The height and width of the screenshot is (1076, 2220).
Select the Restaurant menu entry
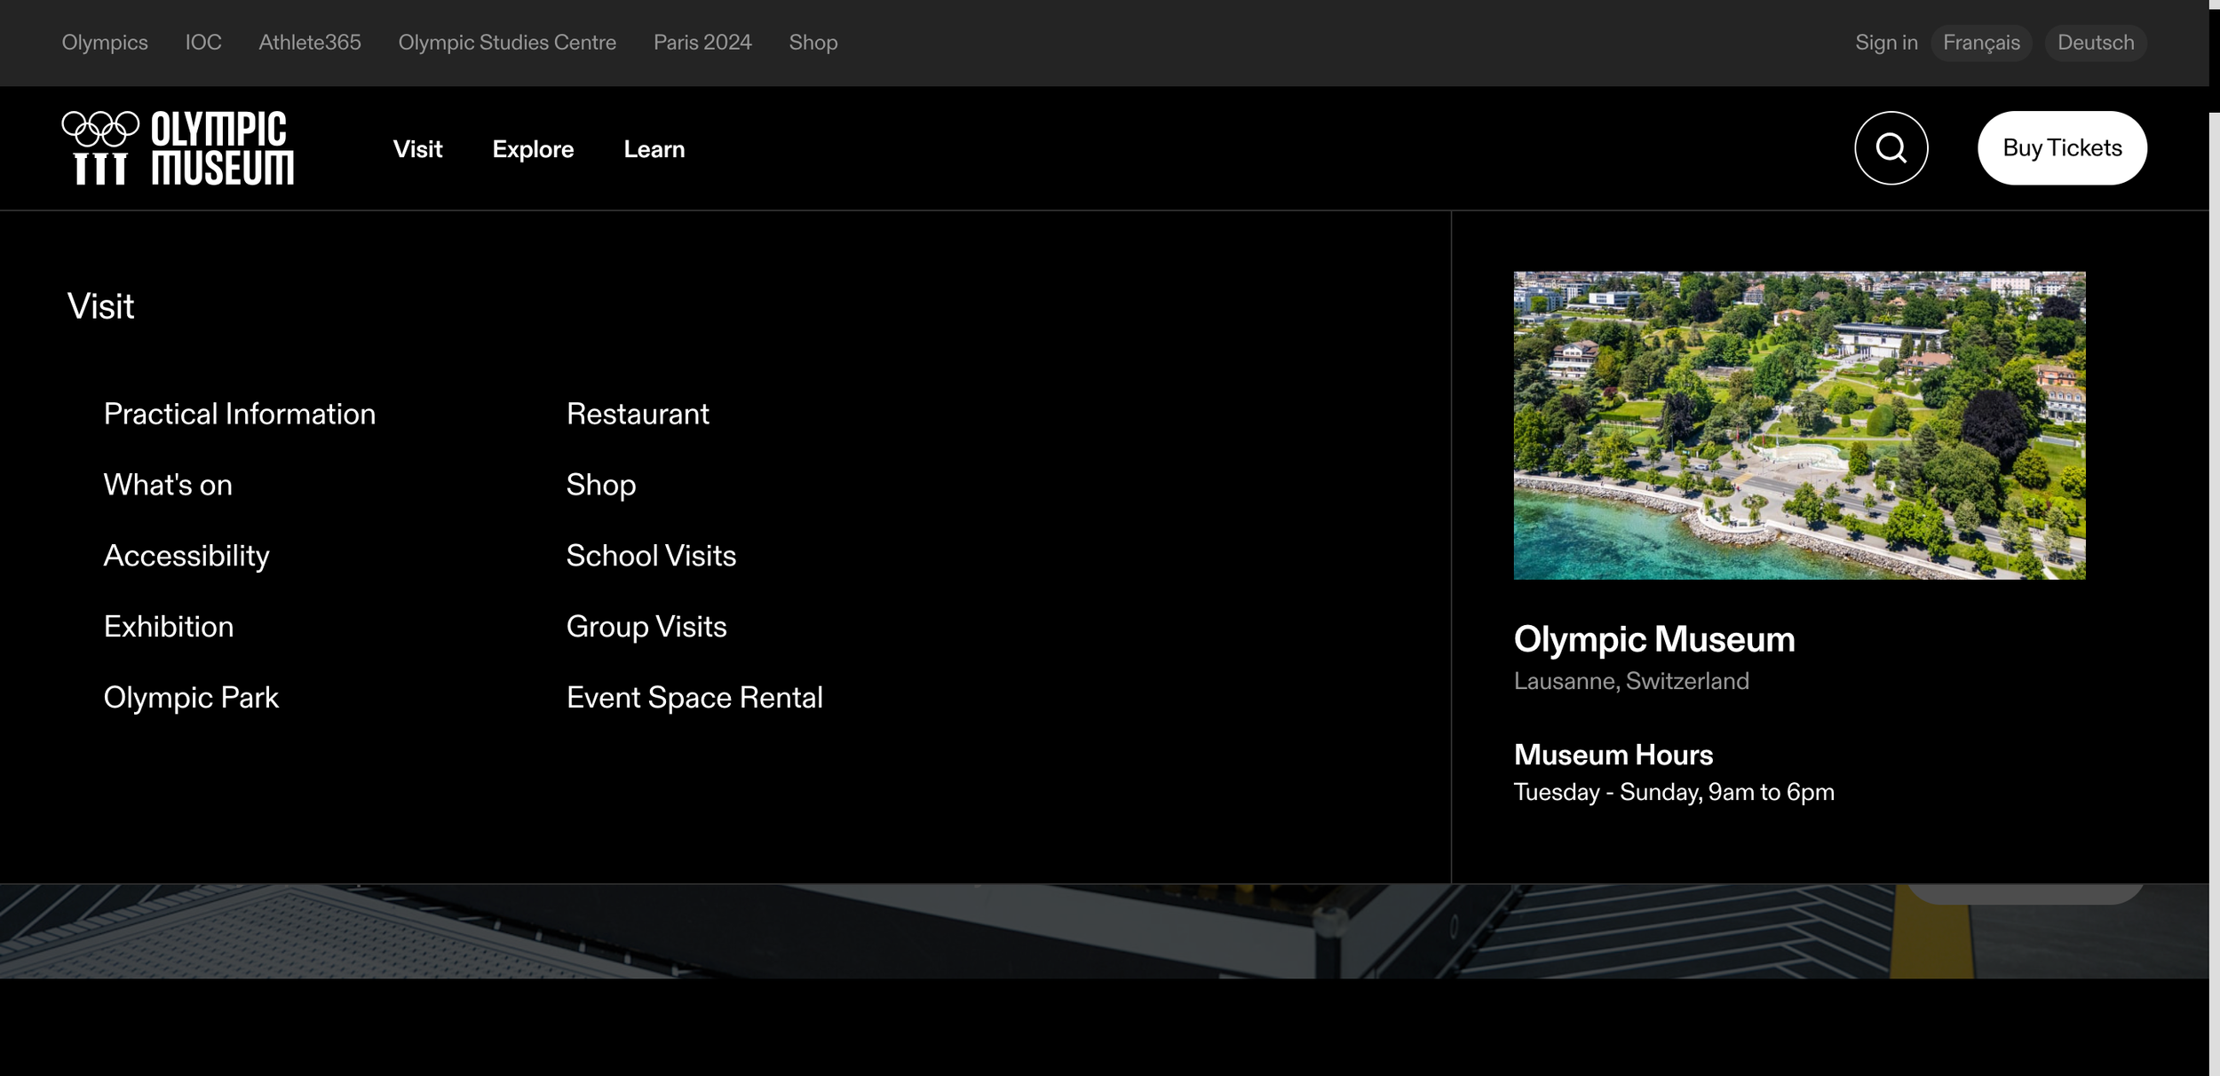(x=637, y=414)
